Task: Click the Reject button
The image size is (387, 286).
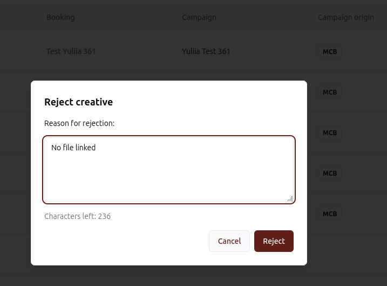Action: pos(274,241)
